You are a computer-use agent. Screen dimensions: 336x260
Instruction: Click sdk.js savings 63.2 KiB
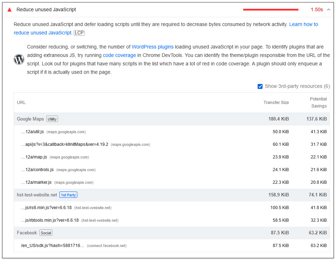point(319,246)
